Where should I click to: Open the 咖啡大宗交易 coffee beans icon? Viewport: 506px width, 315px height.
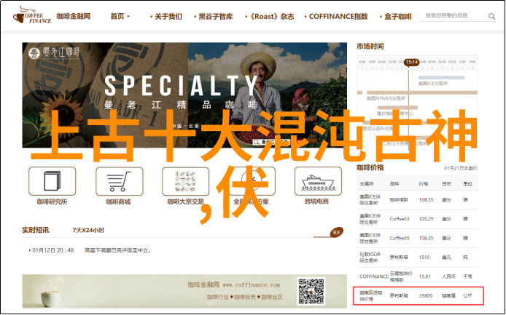pos(185,181)
